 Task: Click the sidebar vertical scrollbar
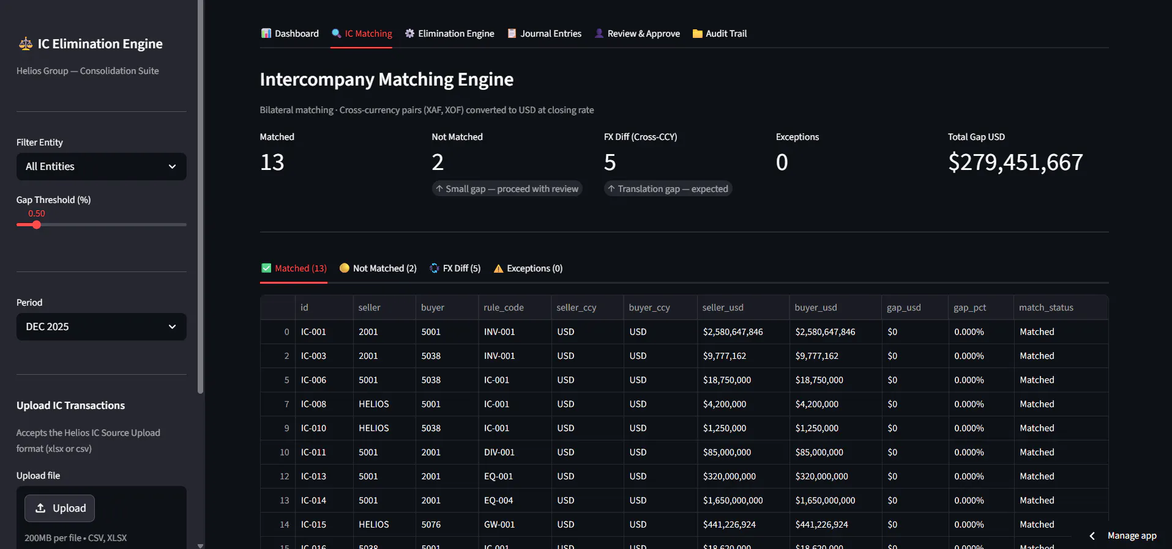point(200,196)
